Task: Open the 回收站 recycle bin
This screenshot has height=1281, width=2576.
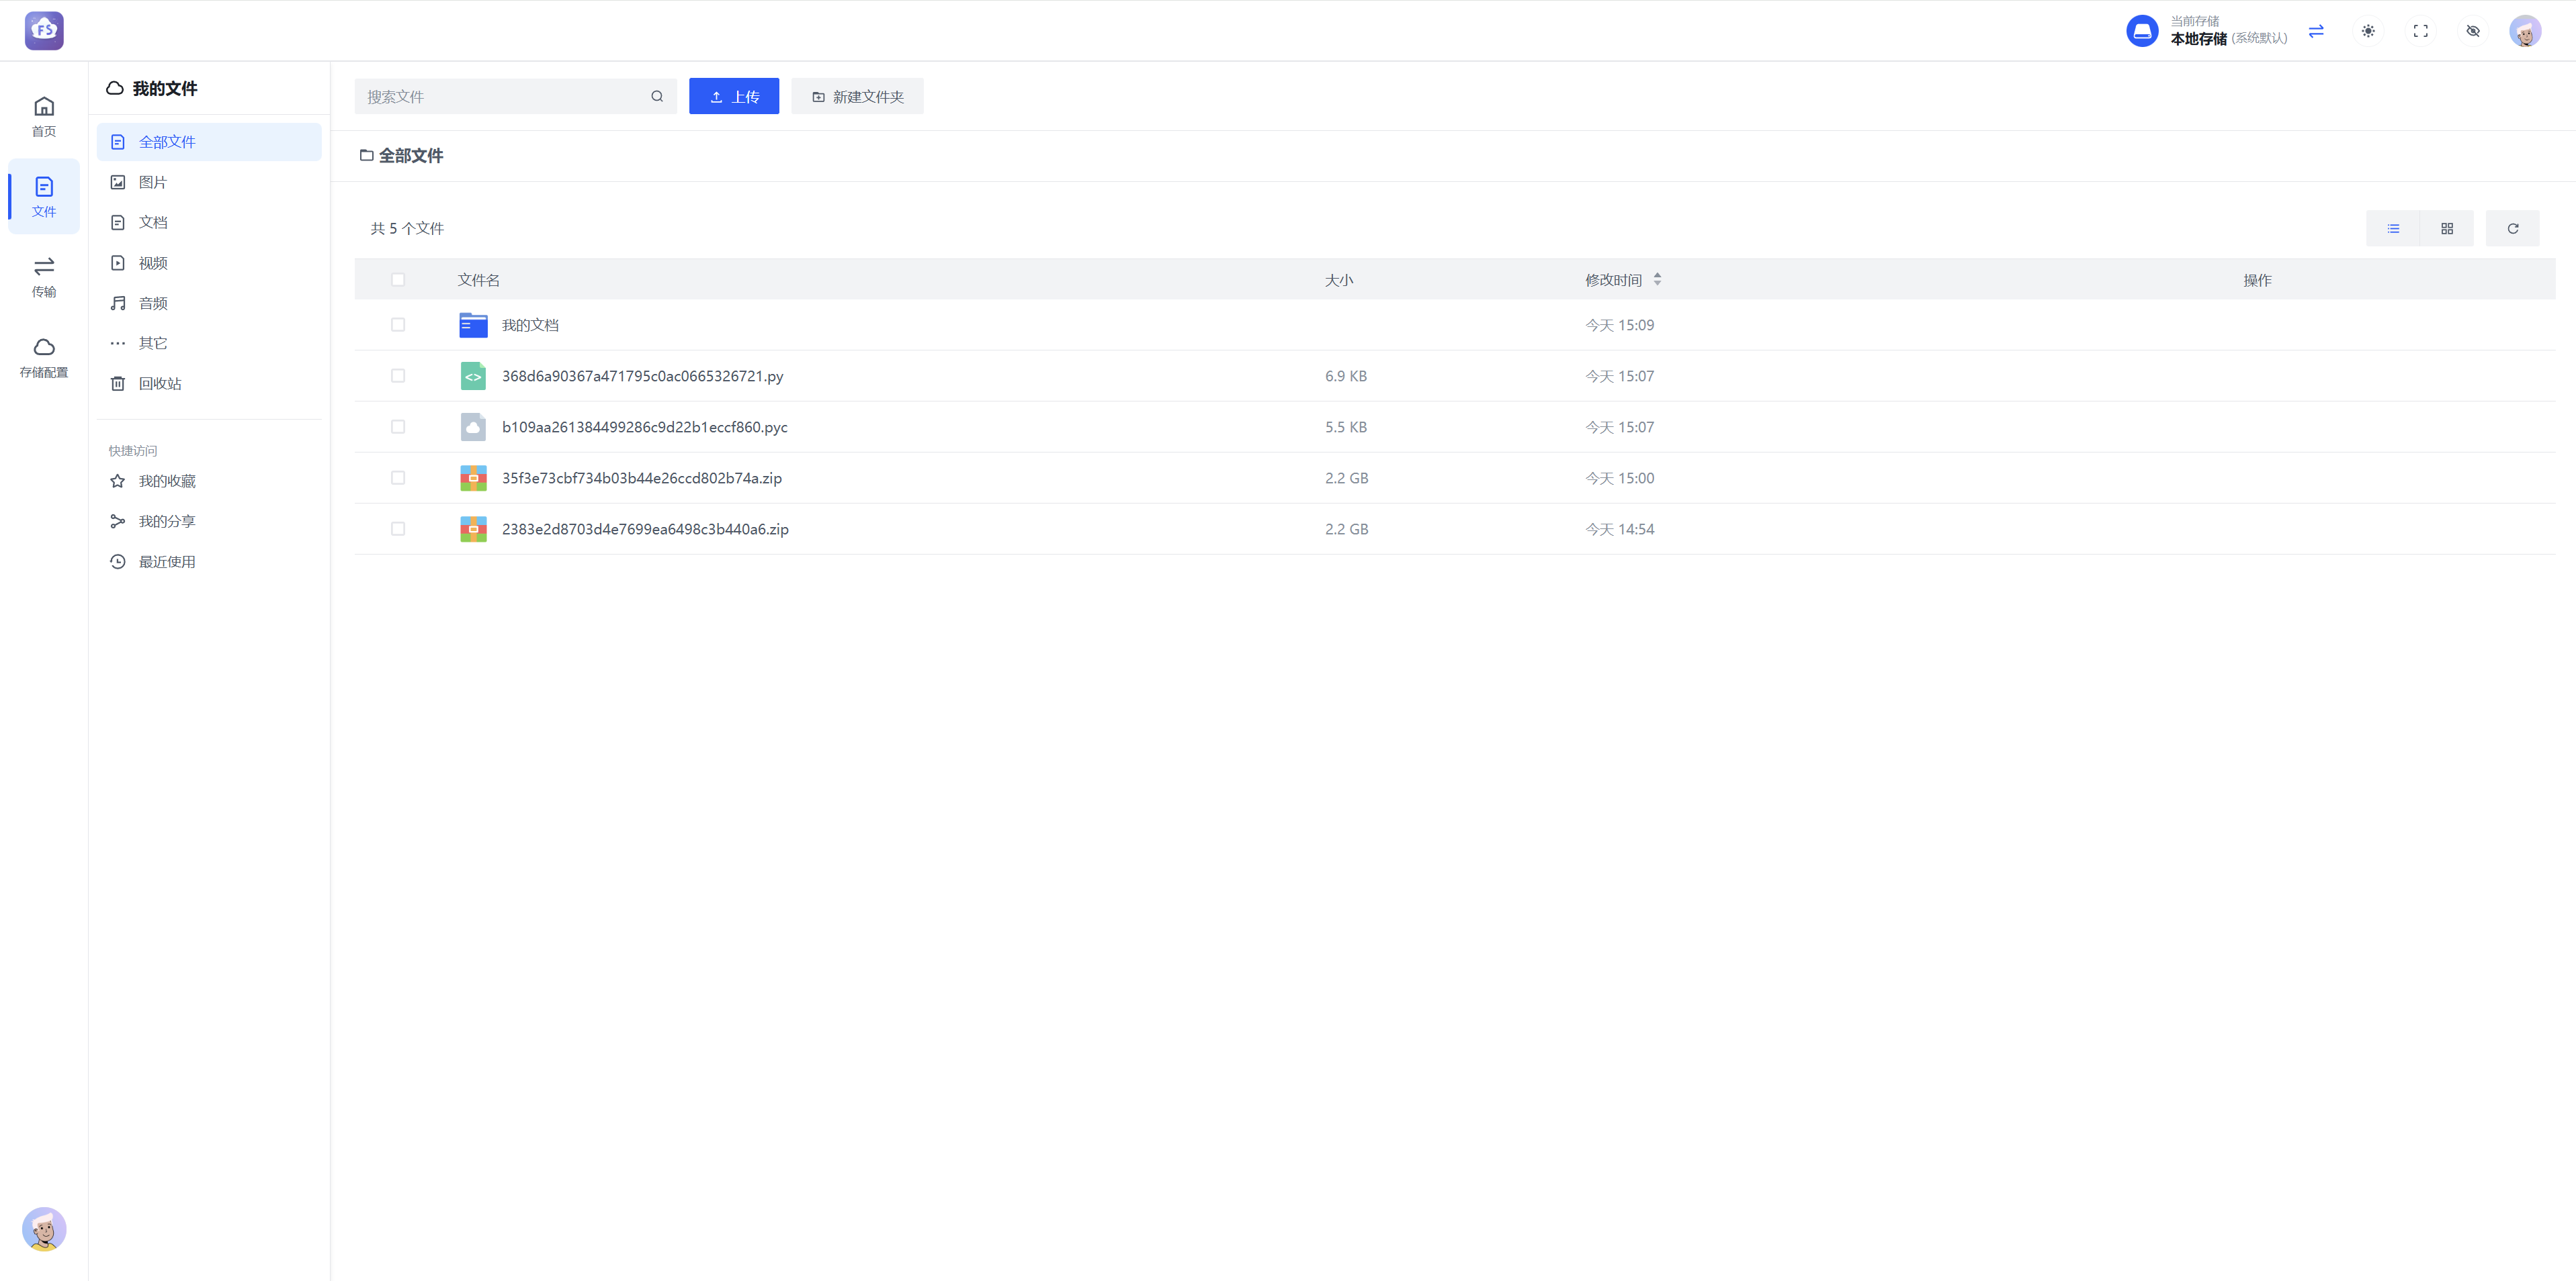Action: pyautogui.click(x=160, y=384)
